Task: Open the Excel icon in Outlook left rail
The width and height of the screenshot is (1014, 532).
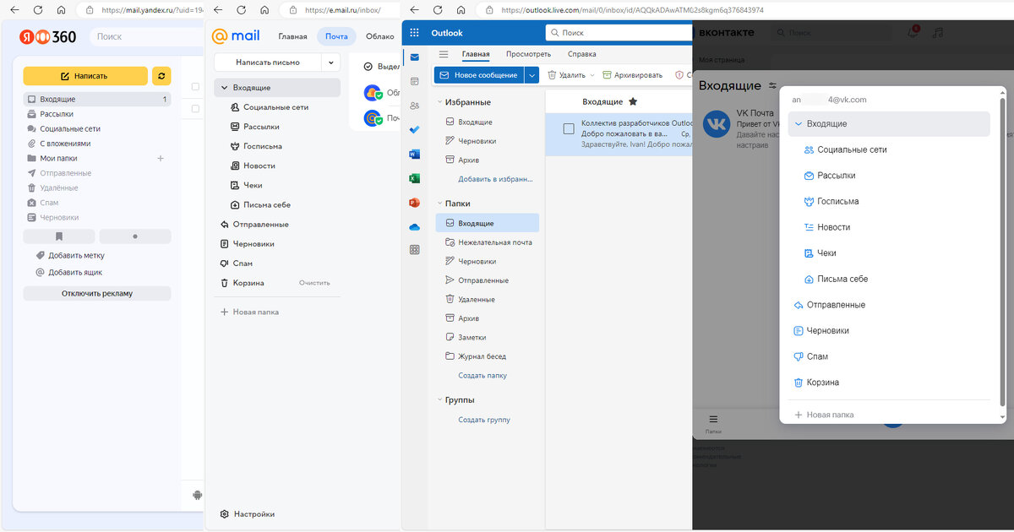Action: click(414, 178)
